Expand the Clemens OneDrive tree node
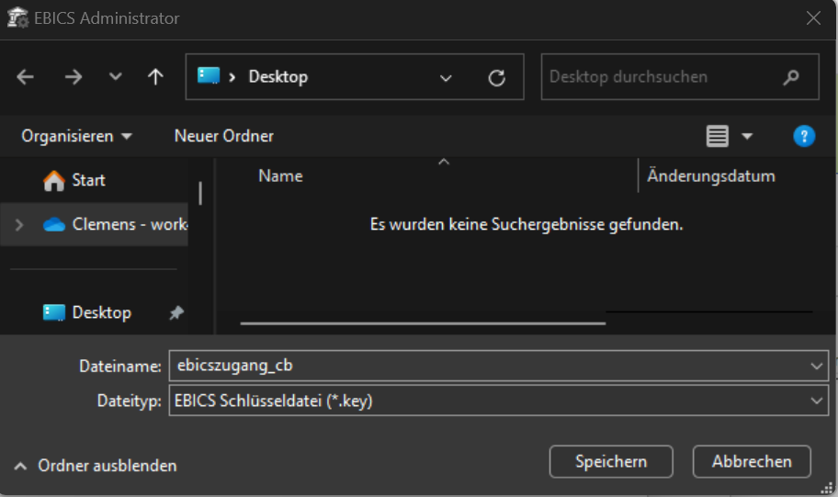Image resolution: width=838 pixels, height=497 pixels. pyautogui.click(x=19, y=224)
